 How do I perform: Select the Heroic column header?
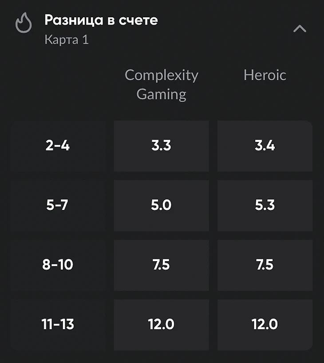265,75
